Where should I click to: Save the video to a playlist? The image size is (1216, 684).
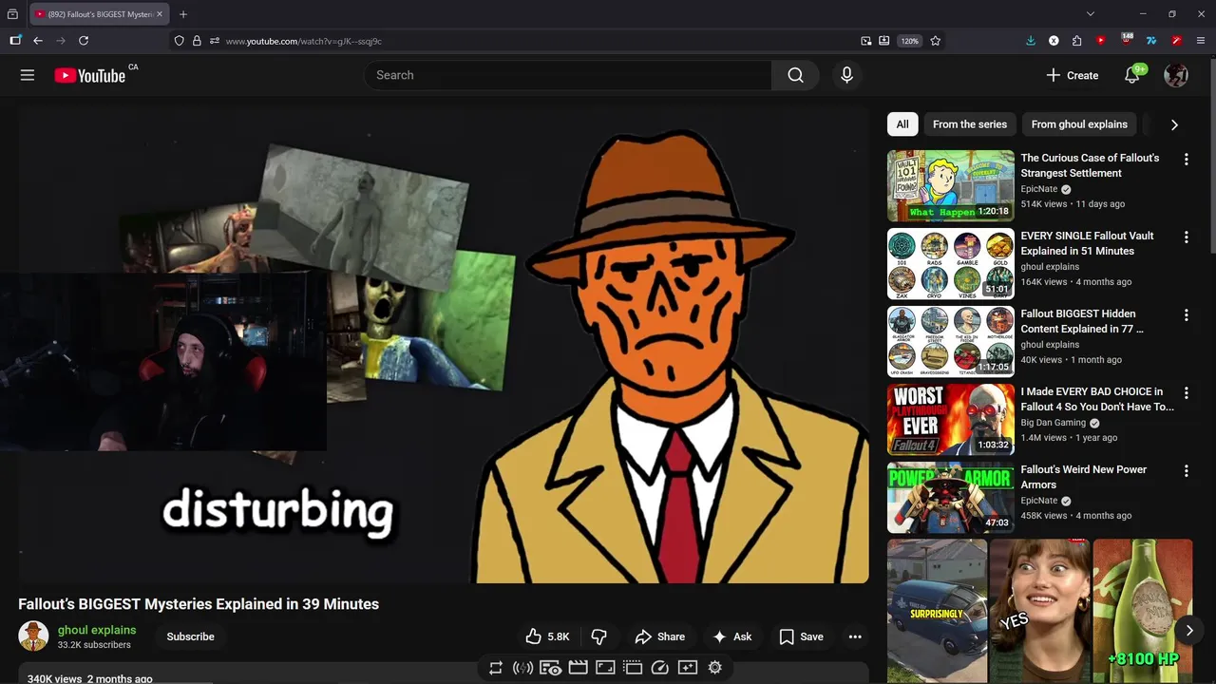801,636
